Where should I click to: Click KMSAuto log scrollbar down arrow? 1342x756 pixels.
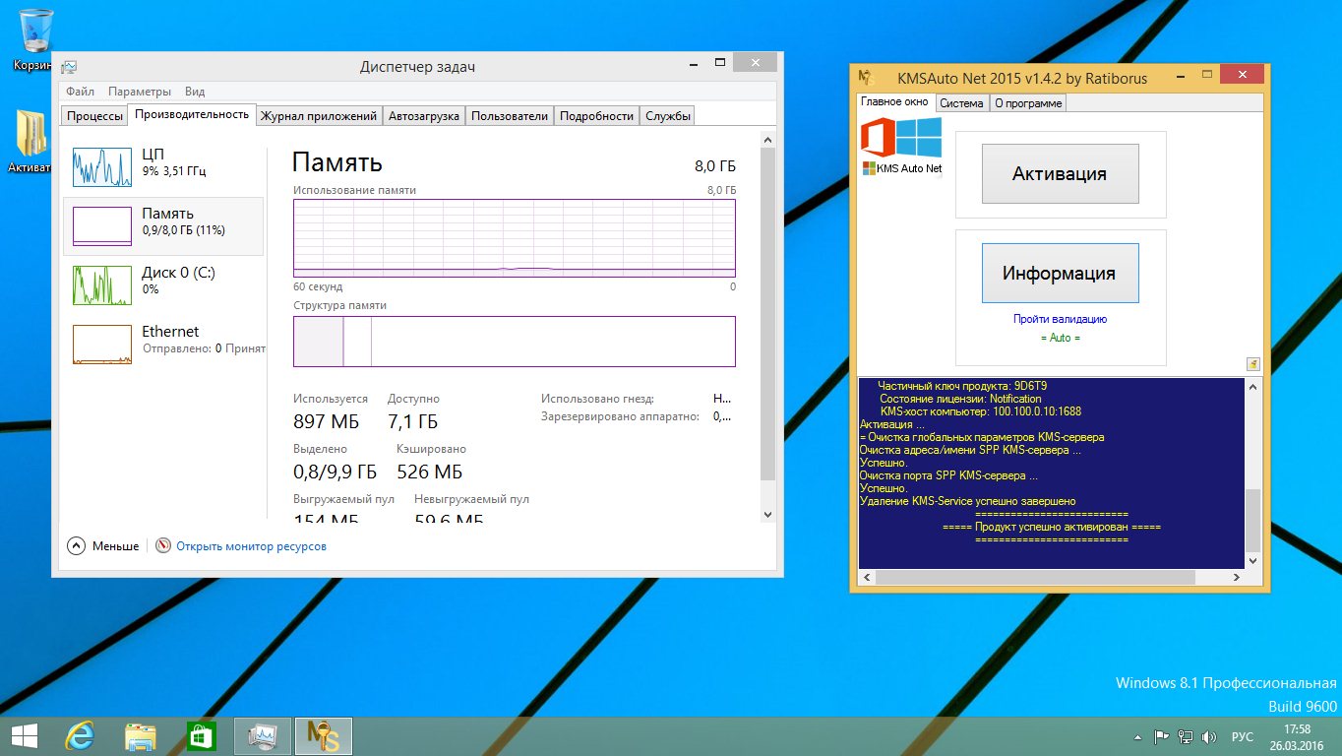pyautogui.click(x=1252, y=560)
